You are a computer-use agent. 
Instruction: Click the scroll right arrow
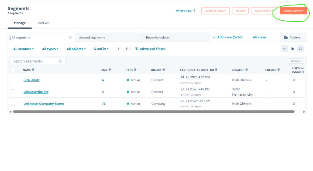(304, 112)
